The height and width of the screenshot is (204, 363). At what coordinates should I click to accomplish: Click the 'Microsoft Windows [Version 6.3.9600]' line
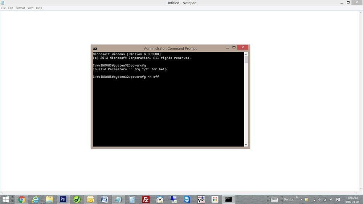[127, 54]
